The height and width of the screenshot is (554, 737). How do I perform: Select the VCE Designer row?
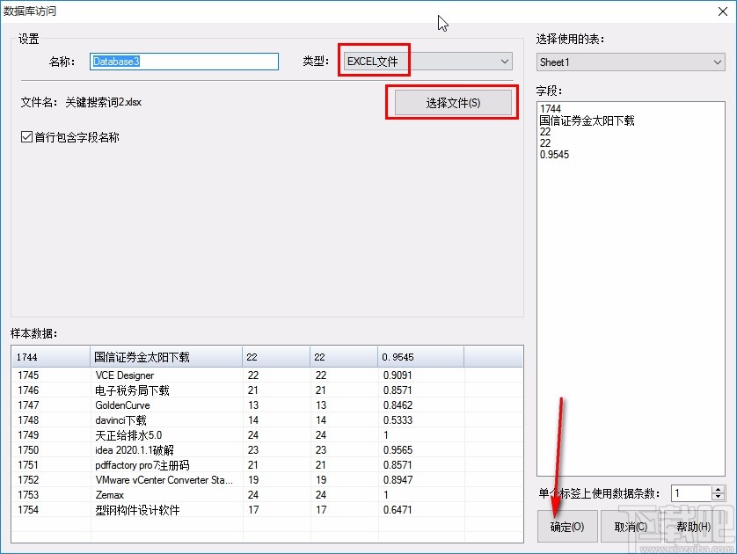[266, 375]
